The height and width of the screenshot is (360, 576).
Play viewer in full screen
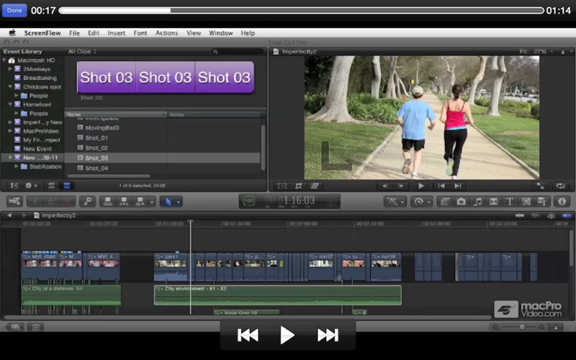540,186
